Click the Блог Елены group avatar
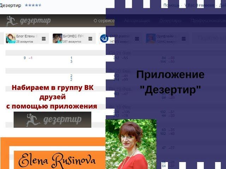 (11, 38)
